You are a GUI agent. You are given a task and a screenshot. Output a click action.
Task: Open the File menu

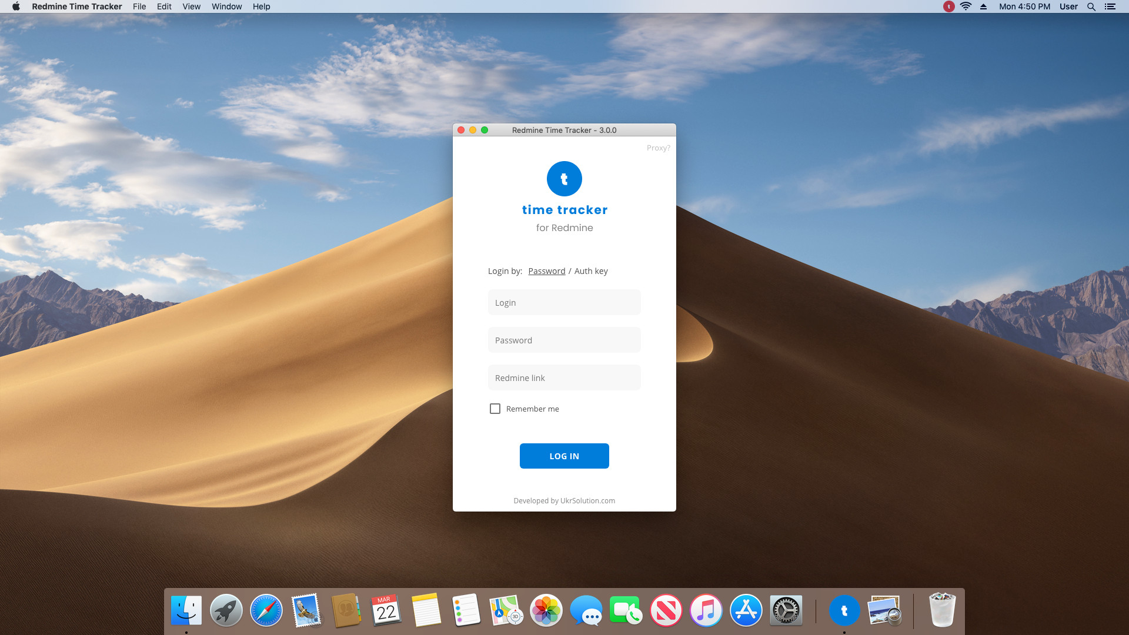139,6
